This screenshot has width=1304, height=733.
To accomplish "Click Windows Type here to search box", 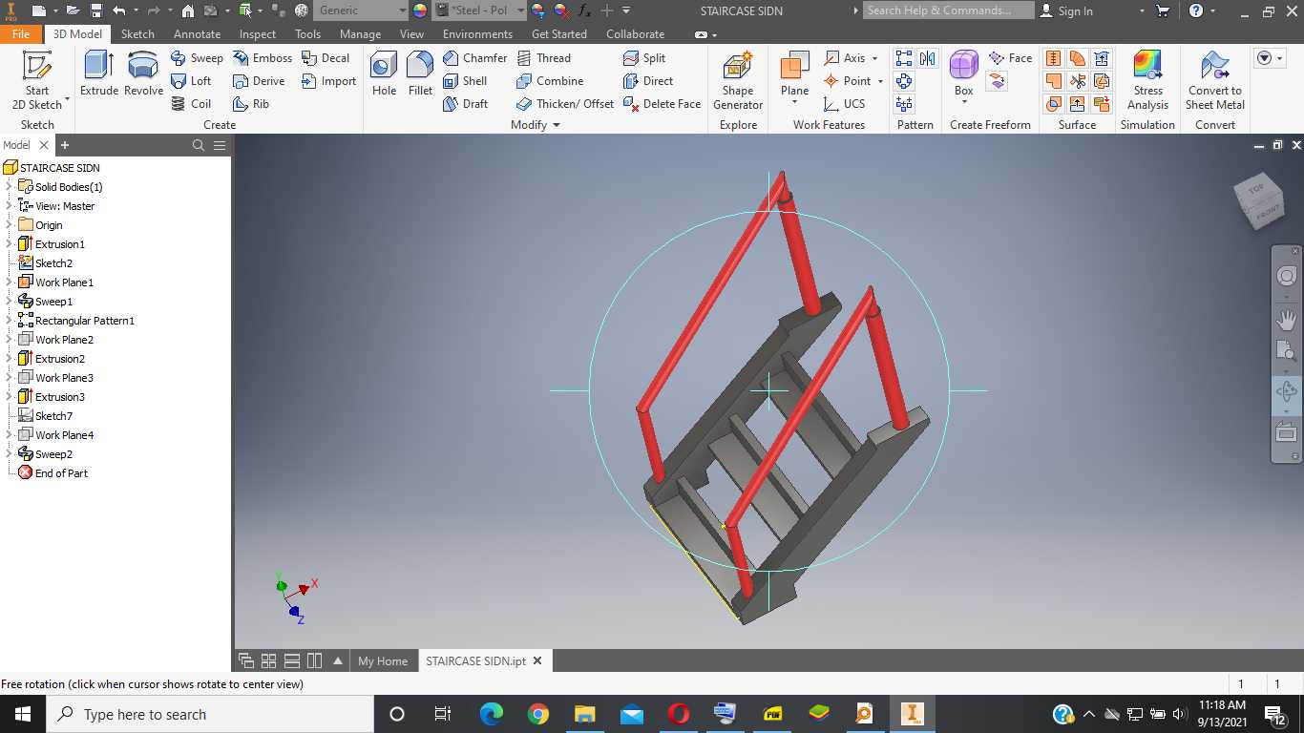I will (x=210, y=714).
